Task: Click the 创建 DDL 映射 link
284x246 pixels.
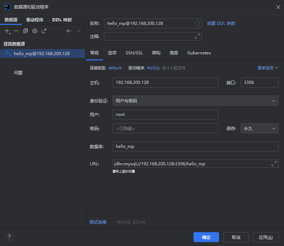Action: point(221,23)
